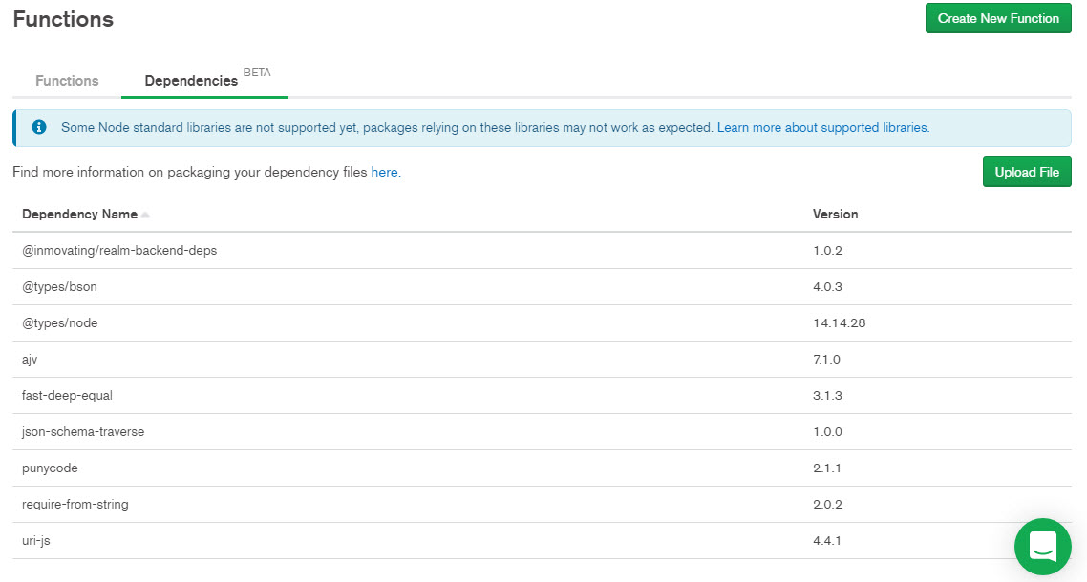
Task: Open Learn more about supported libraries link
Action: (822, 127)
